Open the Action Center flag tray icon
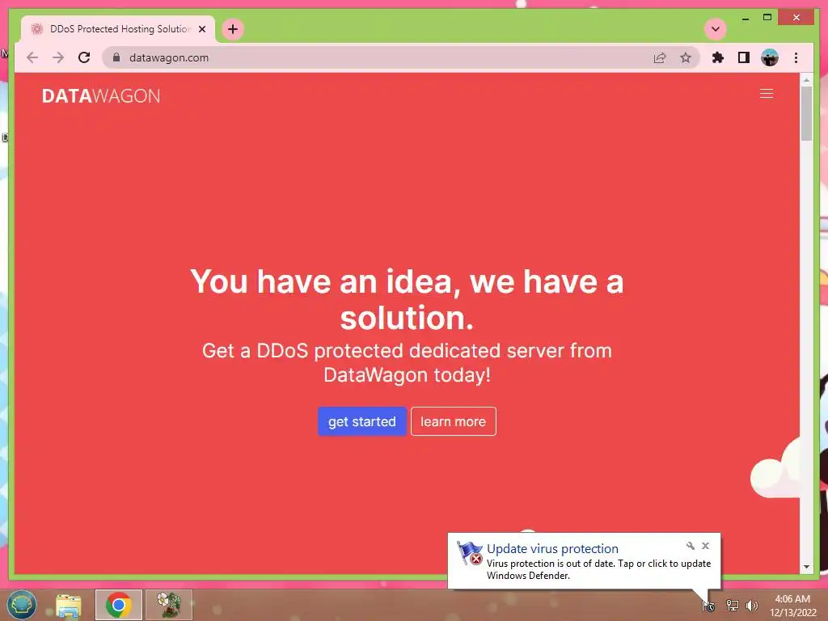Screen dimensions: 828x621 point(708,605)
